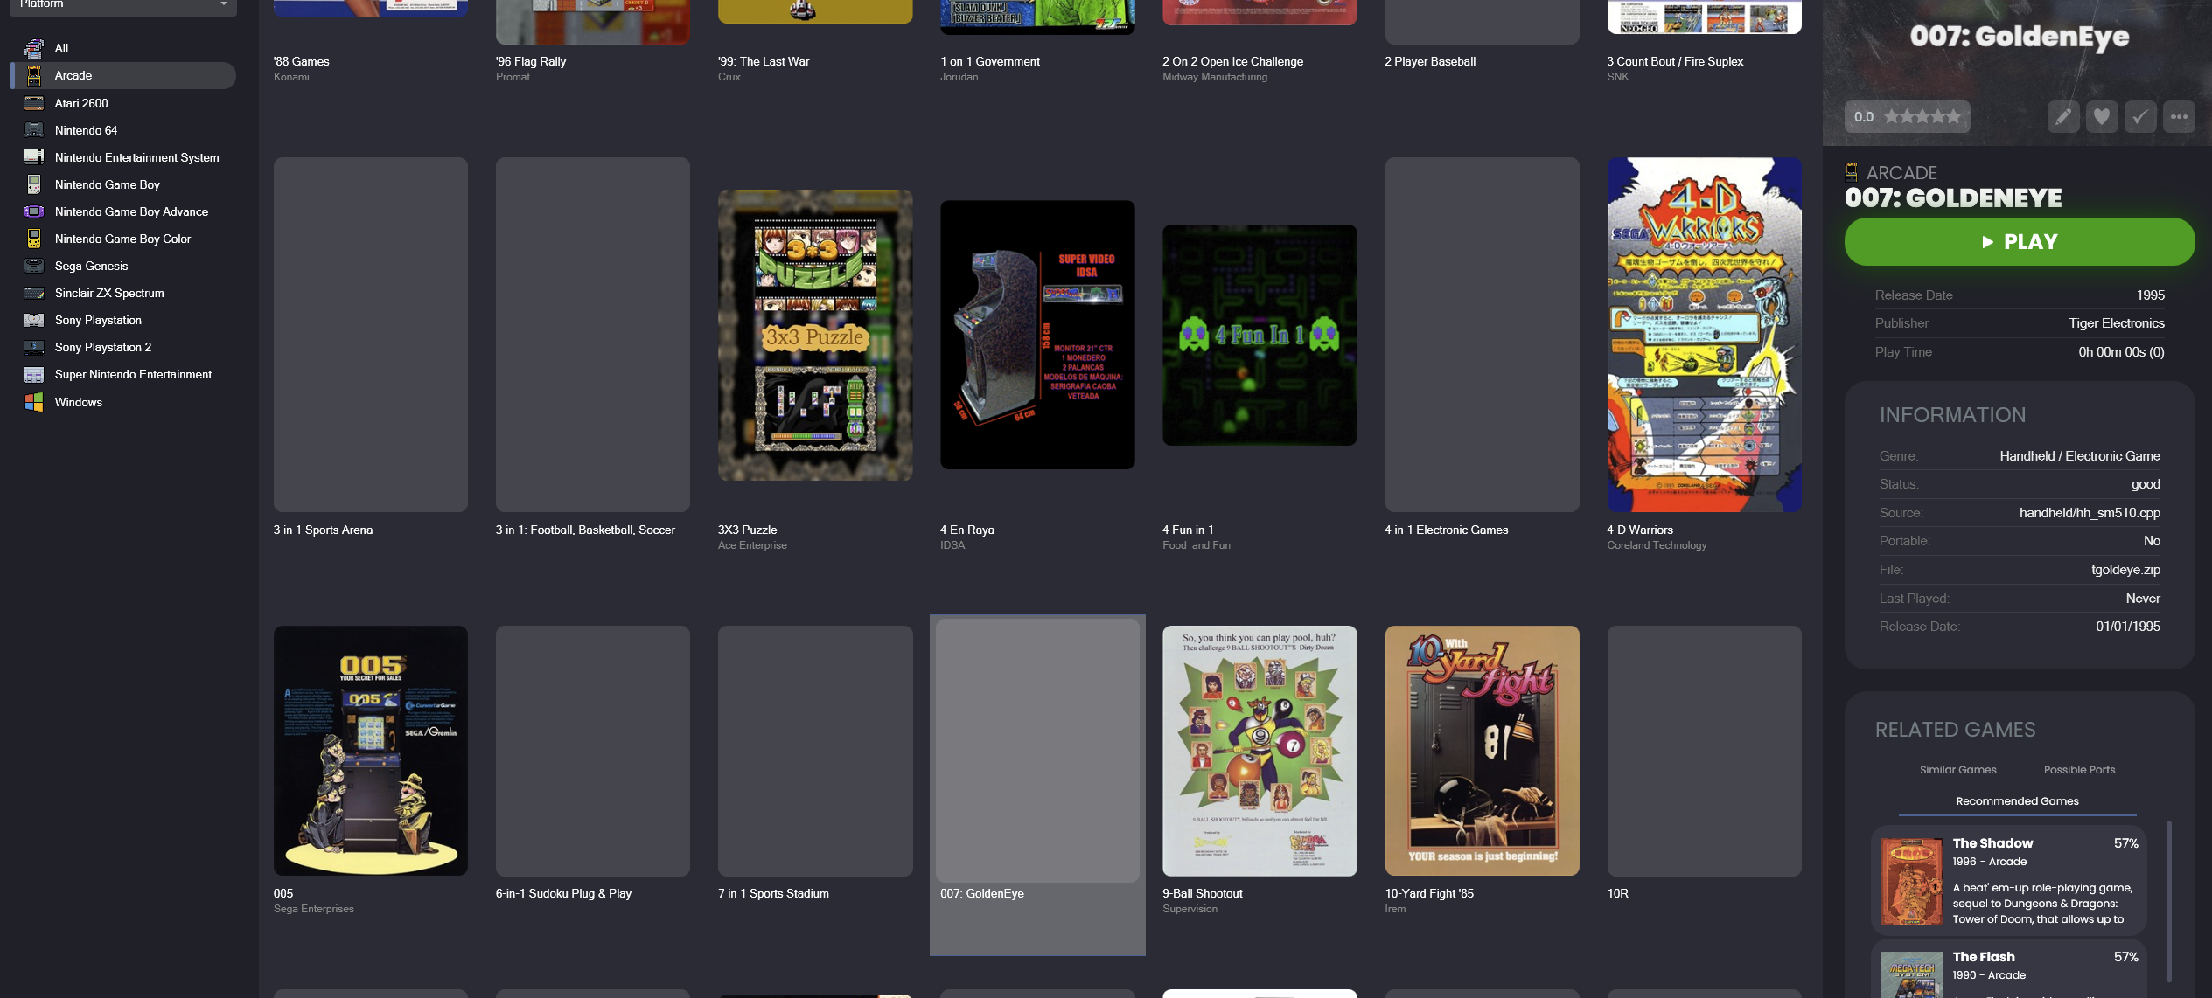Screen dimensions: 2212x998
Task: Click the '96 Flag Rally title
Action: (531, 61)
